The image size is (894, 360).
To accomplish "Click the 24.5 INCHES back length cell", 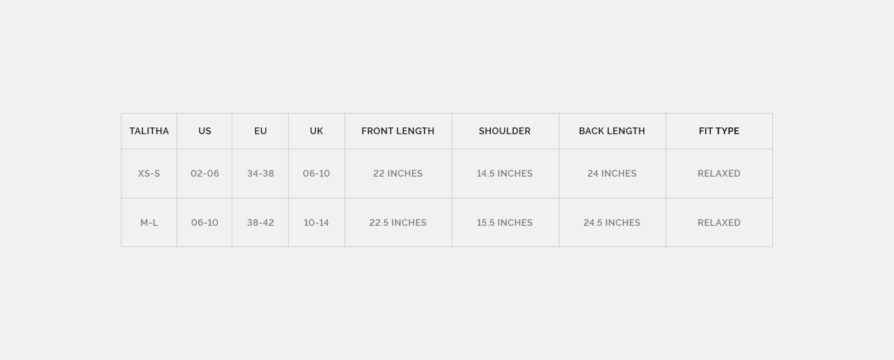I will coord(612,223).
